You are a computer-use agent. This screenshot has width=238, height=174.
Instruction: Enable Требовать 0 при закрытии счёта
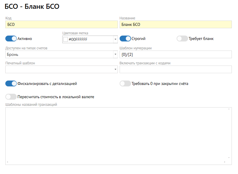(x=125, y=84)
